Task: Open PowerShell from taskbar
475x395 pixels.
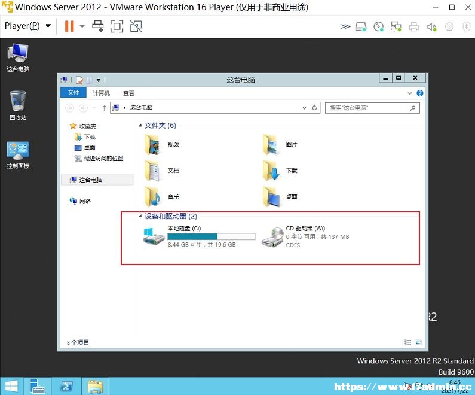Action: pos(66,386)
